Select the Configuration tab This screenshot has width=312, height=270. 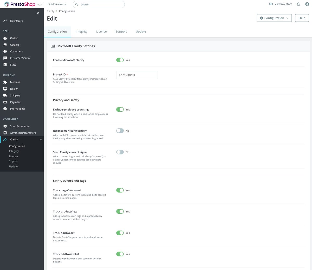[x=57, y=32]
